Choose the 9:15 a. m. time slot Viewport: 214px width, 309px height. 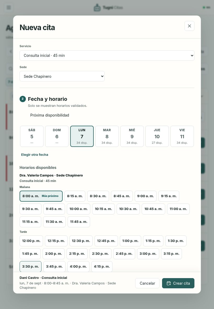[x=169, y=196]
